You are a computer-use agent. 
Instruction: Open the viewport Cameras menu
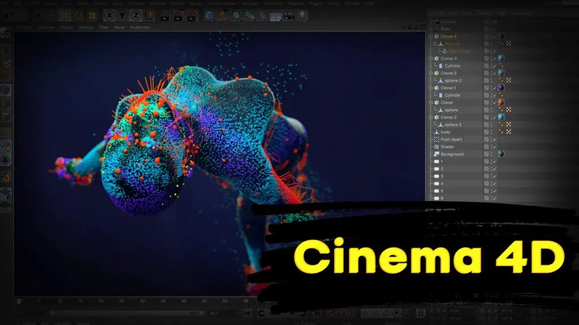coord(46,27)
